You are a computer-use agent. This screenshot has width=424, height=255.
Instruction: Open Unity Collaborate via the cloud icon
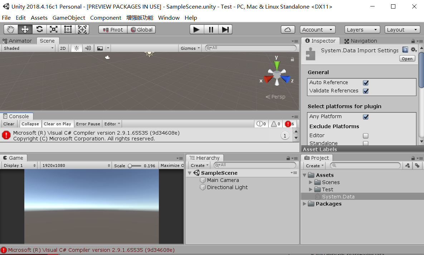click(x=288, y=29)
